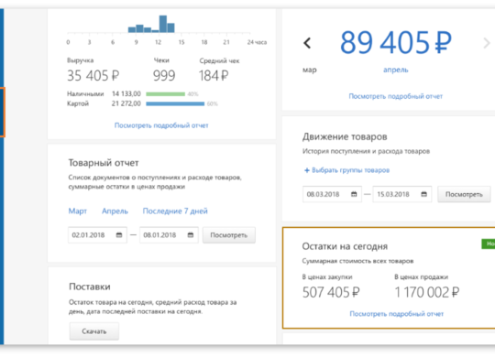
Task: Go to previous month with left arrow
Action: 307,43
